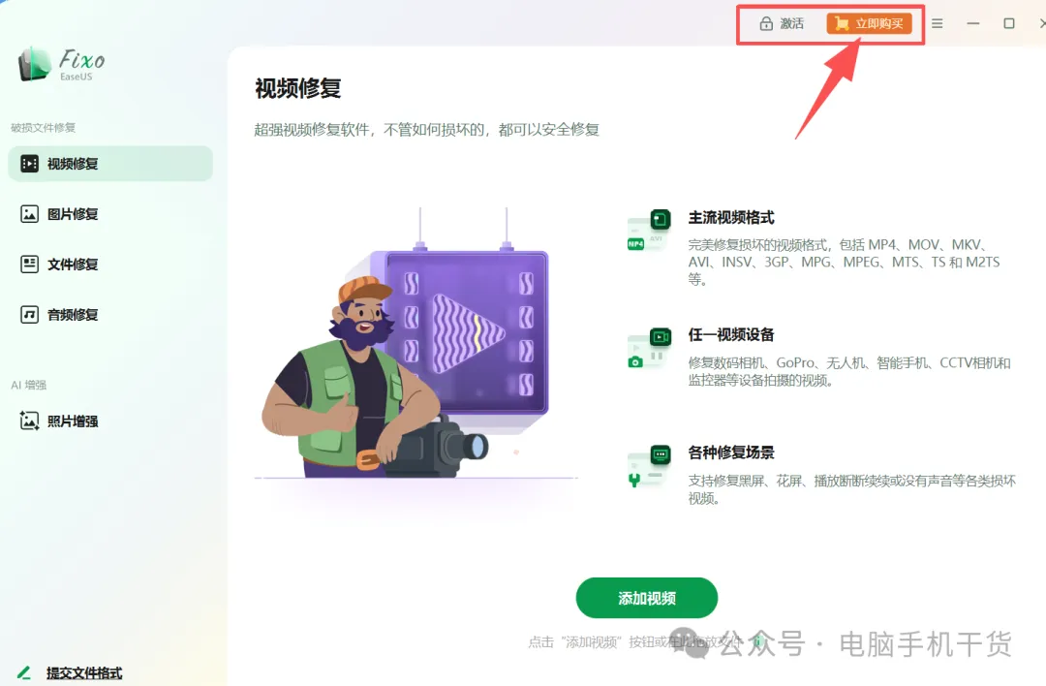Open the 提交文件格式 link
This screenshot has height=686, width=1046.
(x=84, y=672)
